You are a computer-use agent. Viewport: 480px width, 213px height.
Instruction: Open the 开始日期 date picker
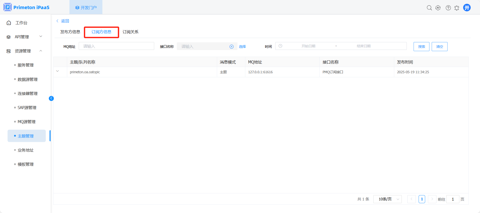(308, 46)
